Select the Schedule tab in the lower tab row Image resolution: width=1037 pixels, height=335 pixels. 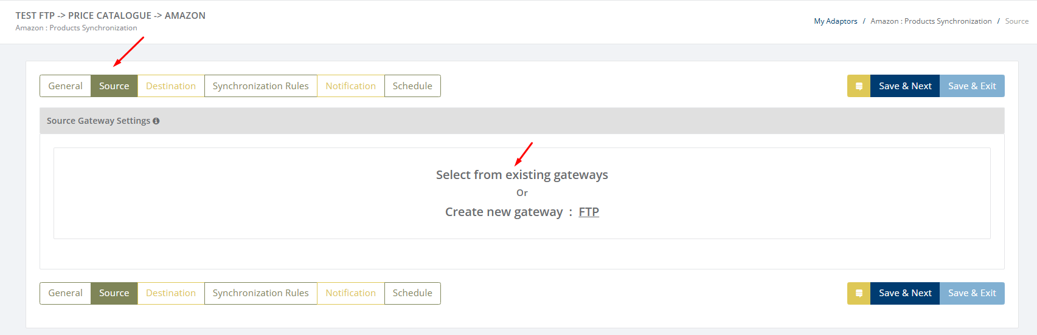click(412, 293)
